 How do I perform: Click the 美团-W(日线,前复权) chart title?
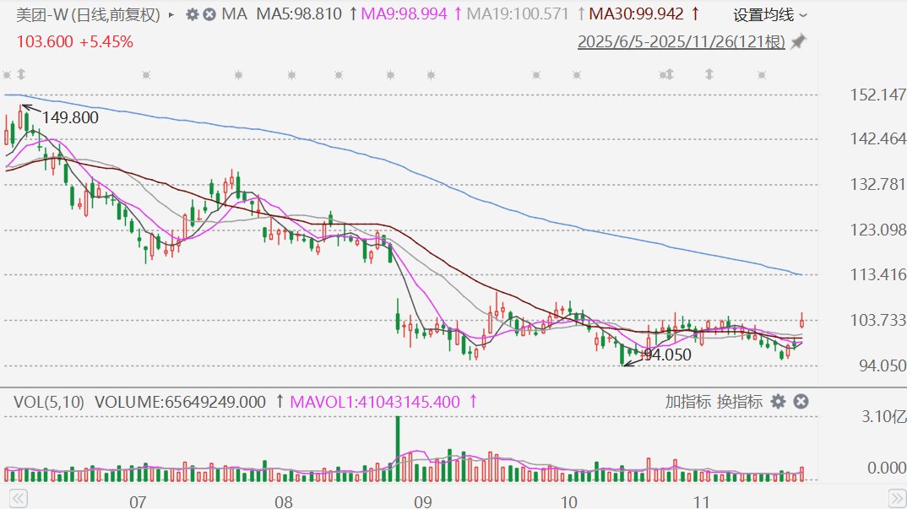pyautogui.click(x=90, y=14)
